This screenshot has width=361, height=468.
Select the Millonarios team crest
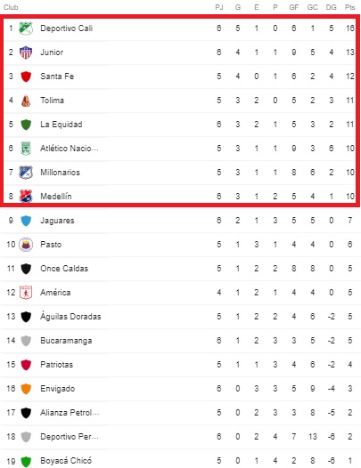pos(26,173)
